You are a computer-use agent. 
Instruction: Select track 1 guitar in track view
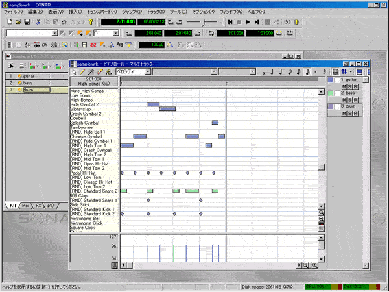tap(36, 76)
